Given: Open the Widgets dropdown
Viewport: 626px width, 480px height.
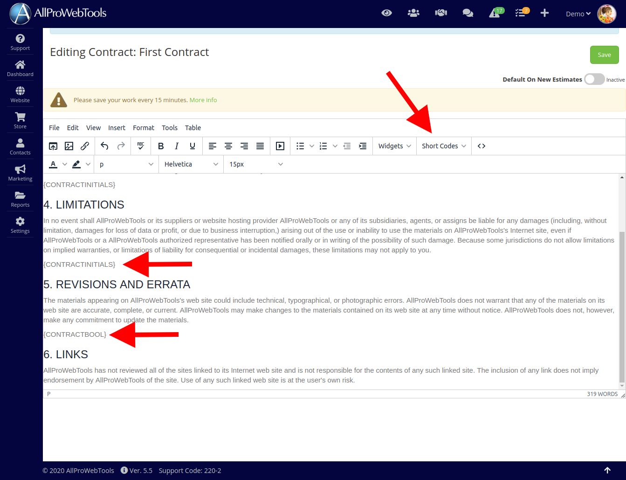Looking at the screenshot, I should coord(395,146).
